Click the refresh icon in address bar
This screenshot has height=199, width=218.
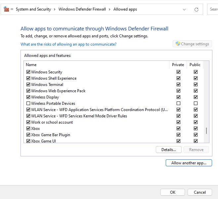pos(196,10)
